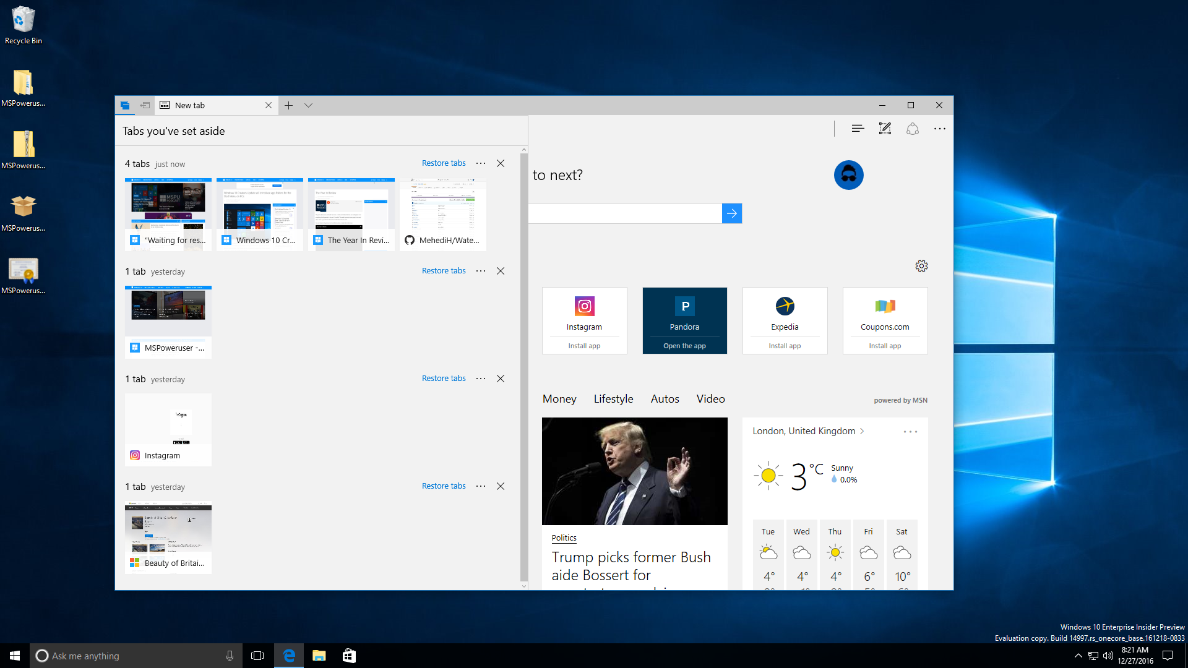The width and height of the screenshot is (1188, 668).
Task: Open the MSPoweruser tab thumbnail
Action: click(168, 322)
